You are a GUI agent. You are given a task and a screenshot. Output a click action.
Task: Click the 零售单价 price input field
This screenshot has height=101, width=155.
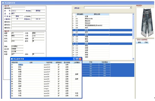click(38, 19)
